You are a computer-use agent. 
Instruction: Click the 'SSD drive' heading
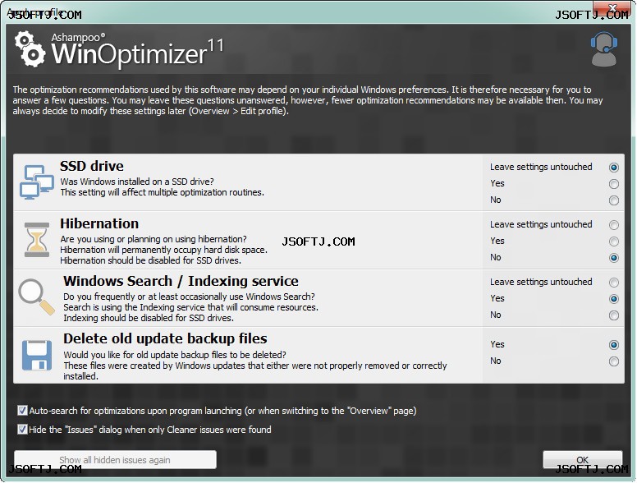pos(92,166)
